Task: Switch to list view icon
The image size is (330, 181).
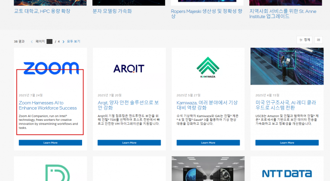Action: point(318,40)
